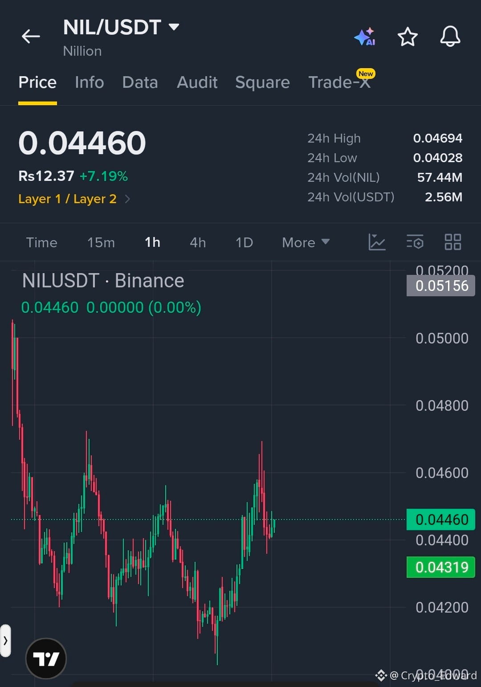Select the 15m chart interval
481x687 pixels.
coord(101,242)
